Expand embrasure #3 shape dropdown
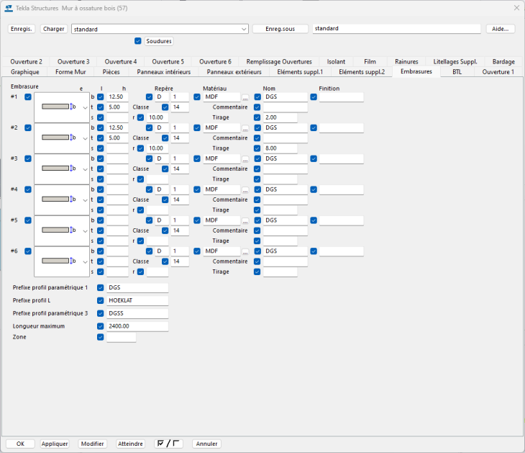The image size is (525, 453). (85, 169)
